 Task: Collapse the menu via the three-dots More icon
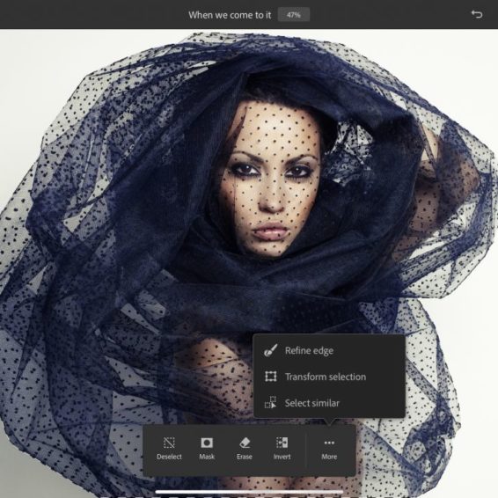point(329,443)
